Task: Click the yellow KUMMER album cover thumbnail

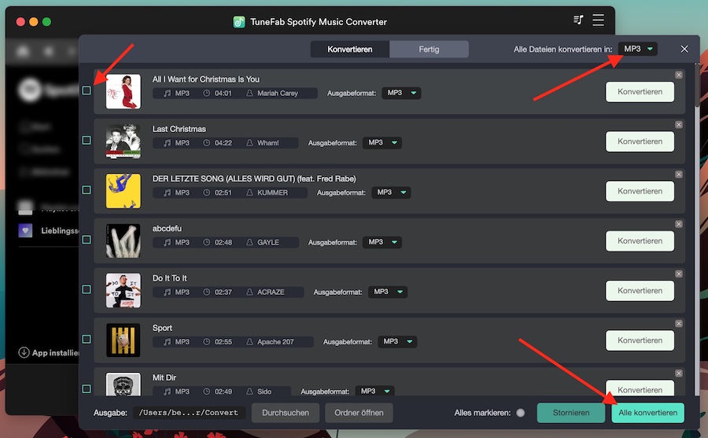Action: click(x=124, y=191)
